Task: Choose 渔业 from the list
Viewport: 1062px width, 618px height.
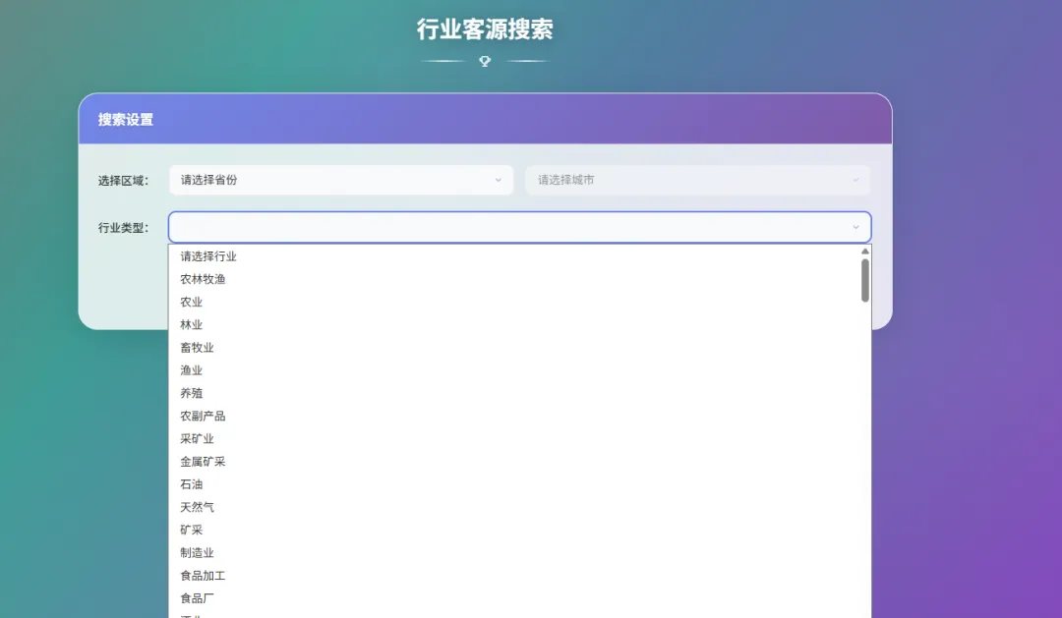Action: 189,369
